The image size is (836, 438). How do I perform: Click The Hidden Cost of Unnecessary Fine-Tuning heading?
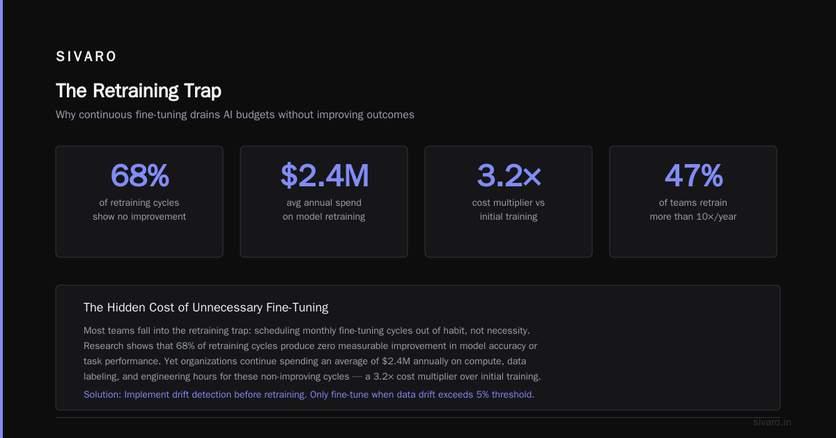206,307
